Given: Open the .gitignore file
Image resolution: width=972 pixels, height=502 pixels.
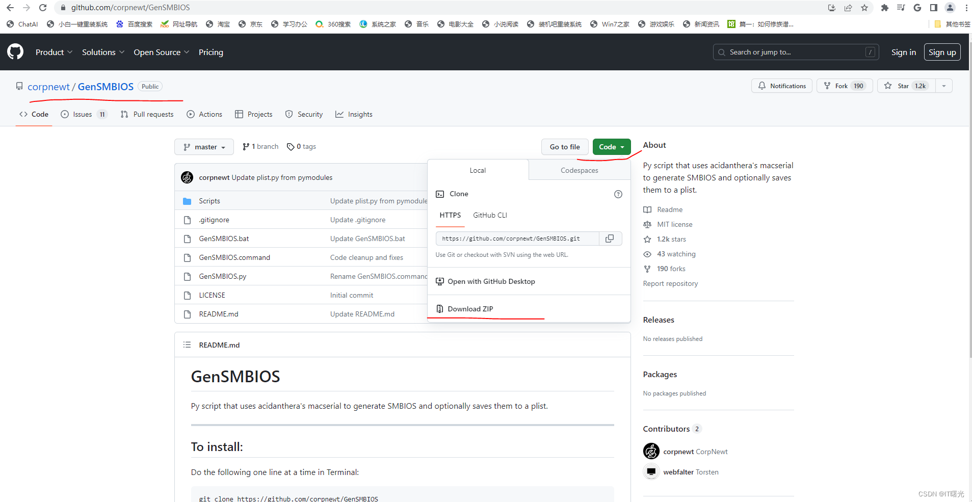Looking at the screenshot, I should 214,220.
